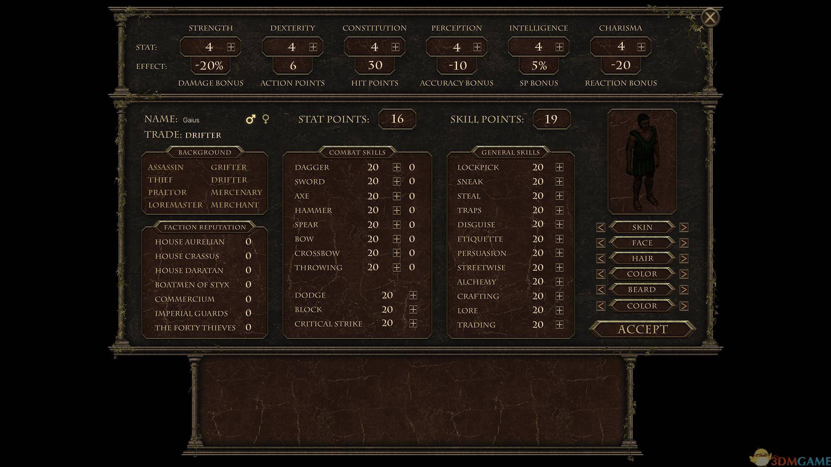Raise the Dodge skill value
Viewport: 831px width, 467px height.
click(x=413, y=295)
